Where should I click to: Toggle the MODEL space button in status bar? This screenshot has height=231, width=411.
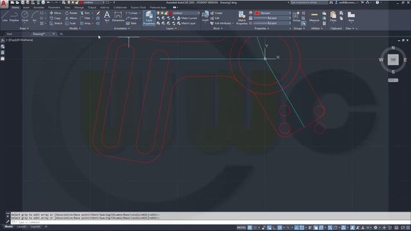(x=241, y=228)
